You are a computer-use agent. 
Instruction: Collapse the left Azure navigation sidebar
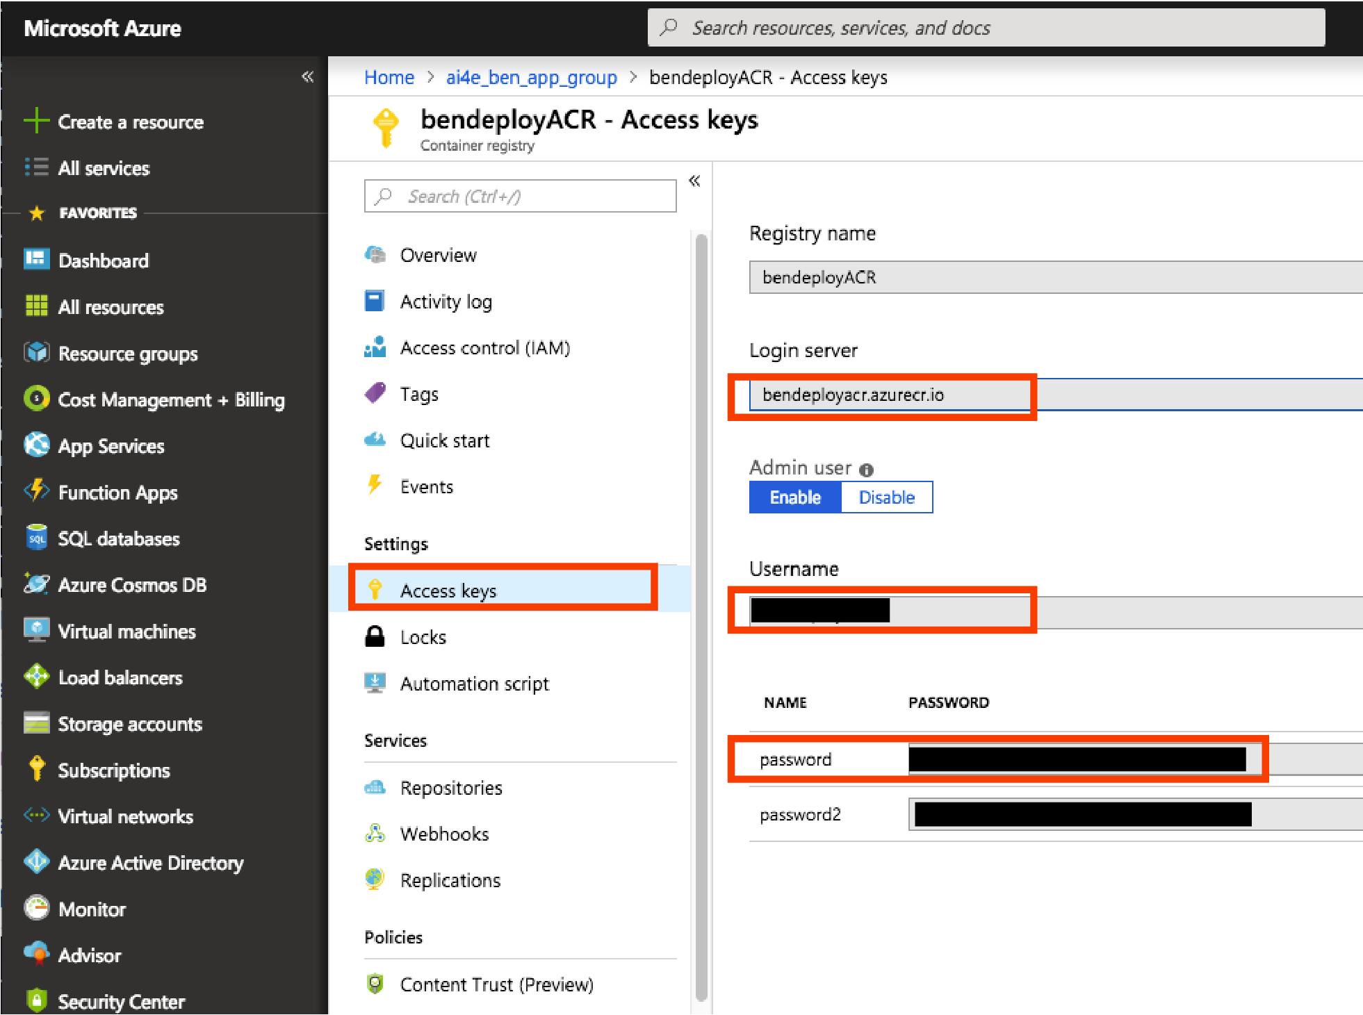tap(308, 76)
